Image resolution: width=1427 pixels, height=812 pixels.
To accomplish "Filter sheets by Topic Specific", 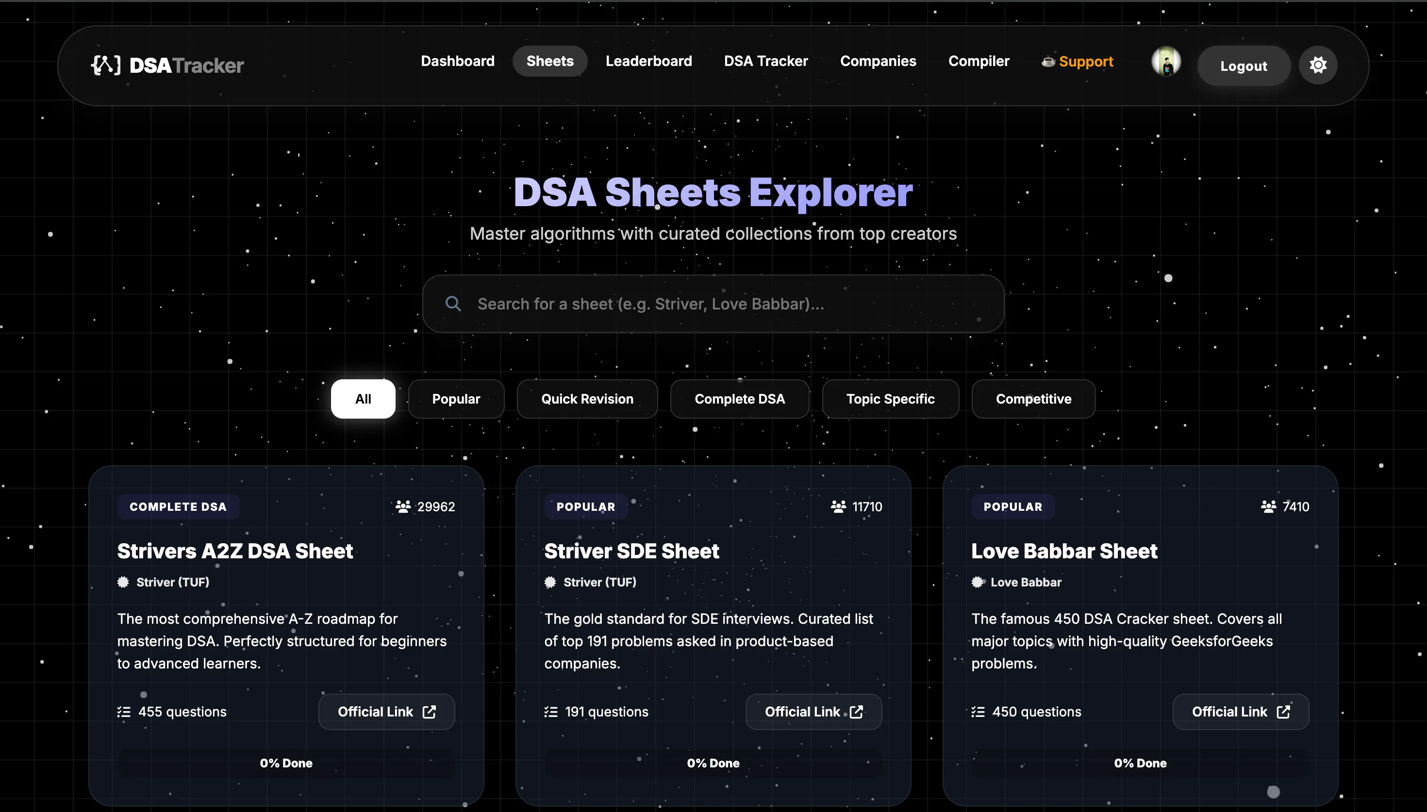I will pyautogui.click(x=890, y=399).
